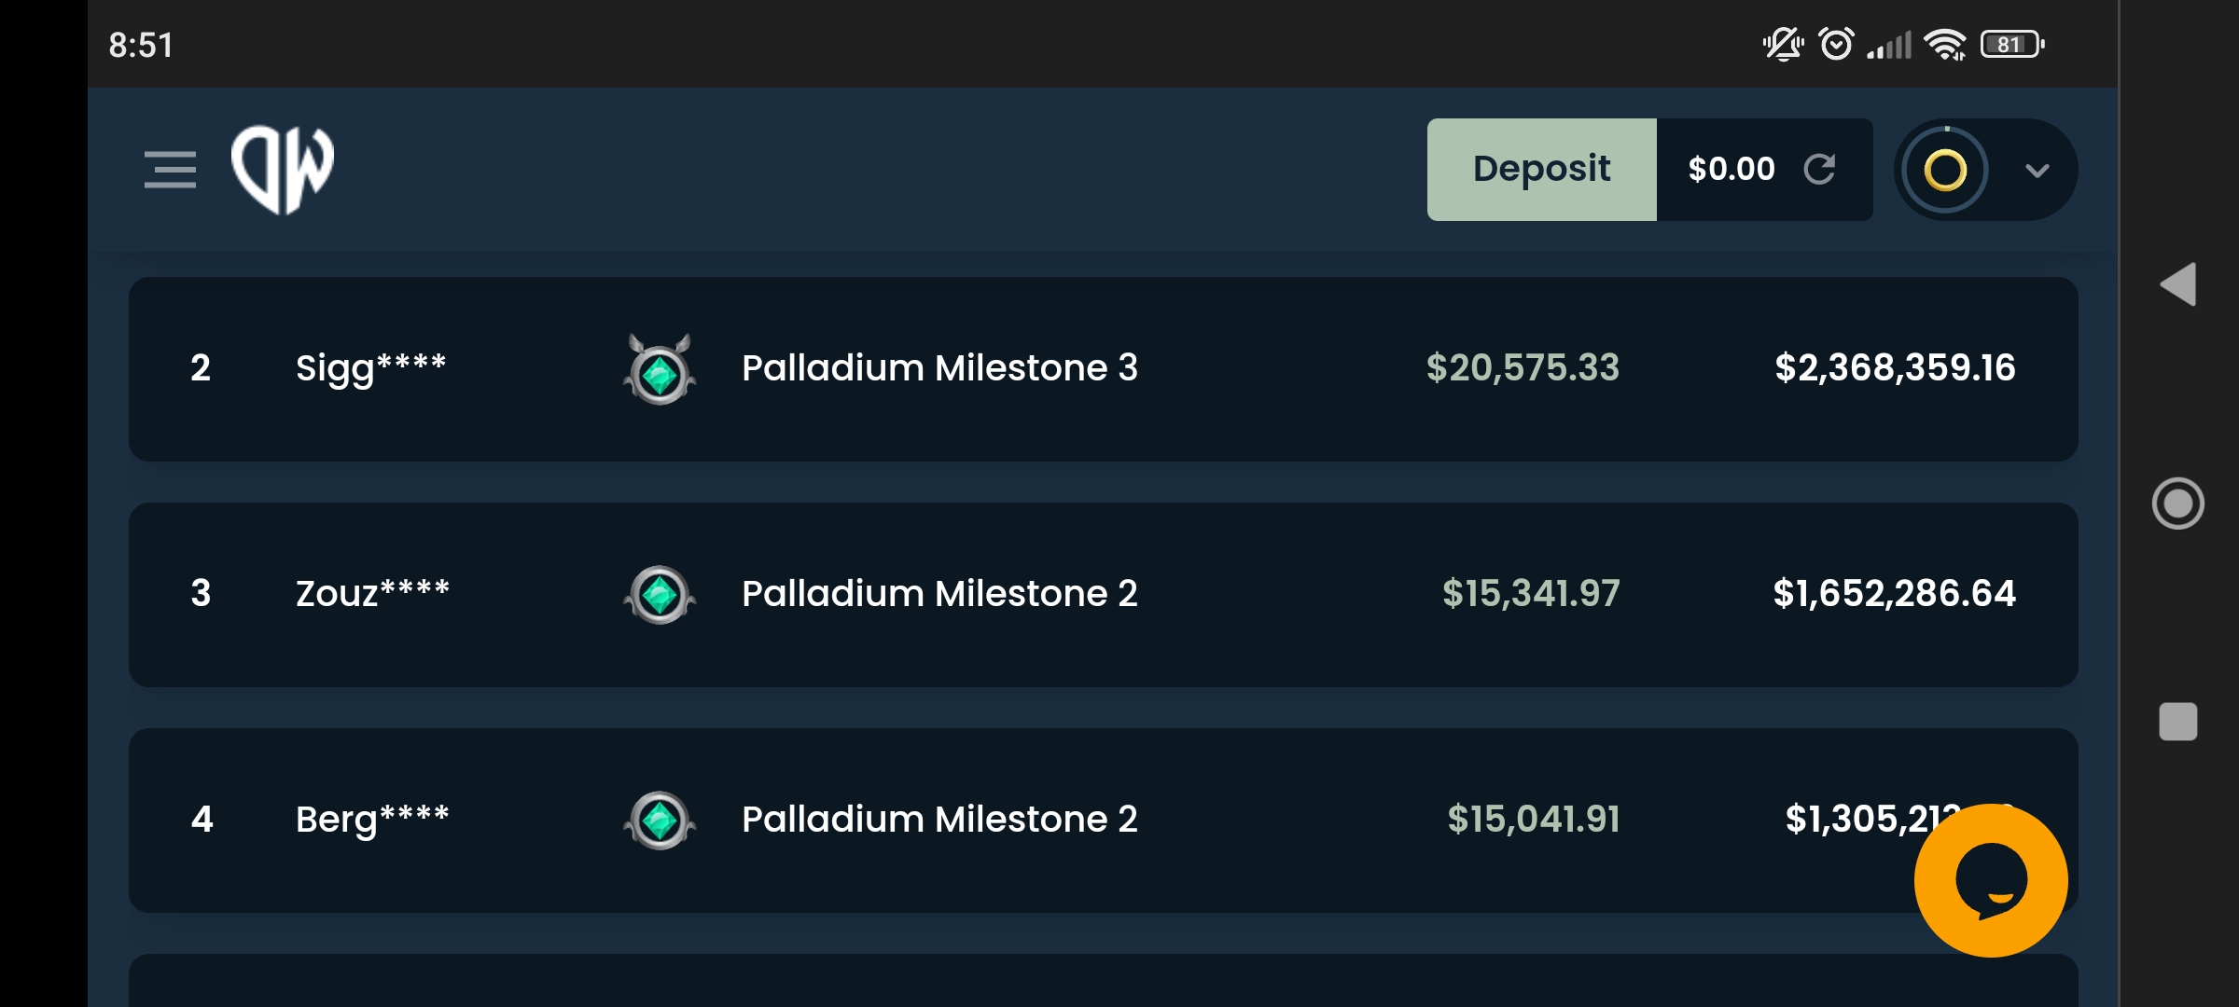Open the Sigg**** leaderboard row
The width and height of the screenshot is (2239, 1007).
pos(1104,369)
